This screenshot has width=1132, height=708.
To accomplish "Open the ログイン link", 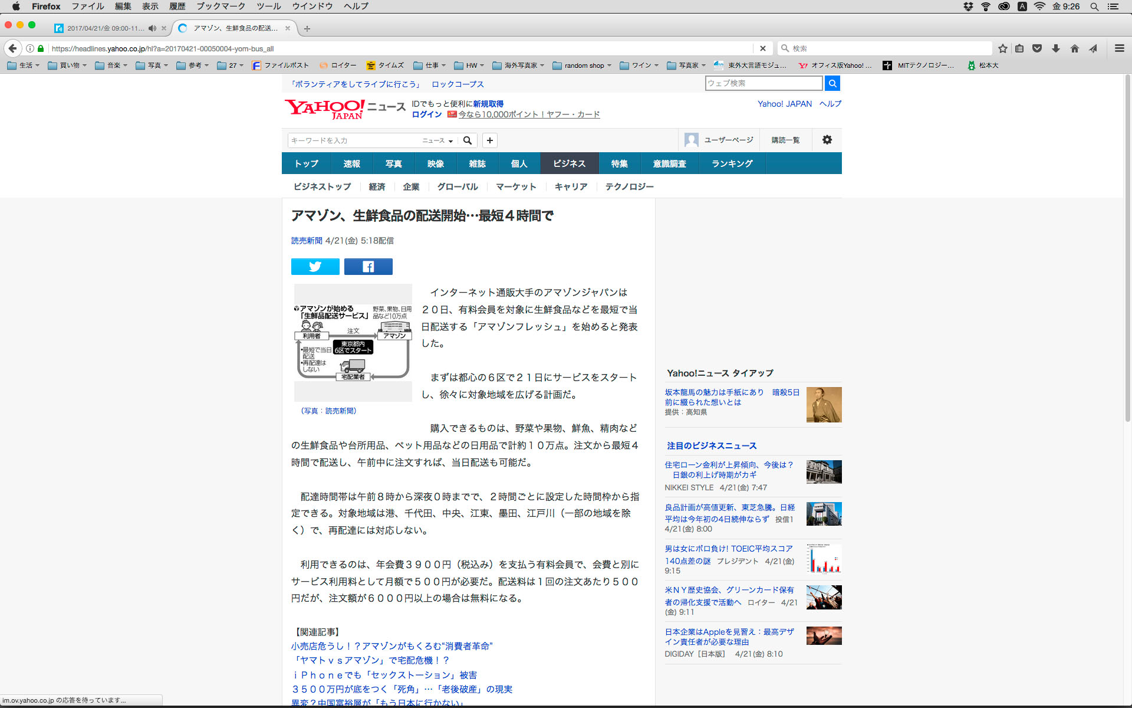I will pos(426,114).
